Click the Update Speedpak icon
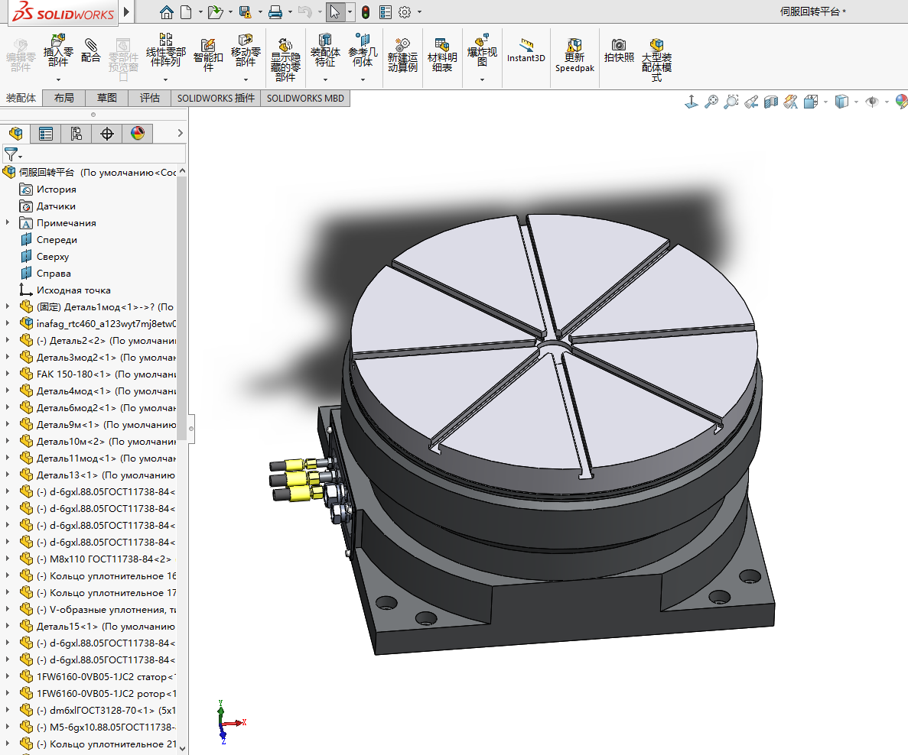Screen dimensions: 908x755 (574, 52)
